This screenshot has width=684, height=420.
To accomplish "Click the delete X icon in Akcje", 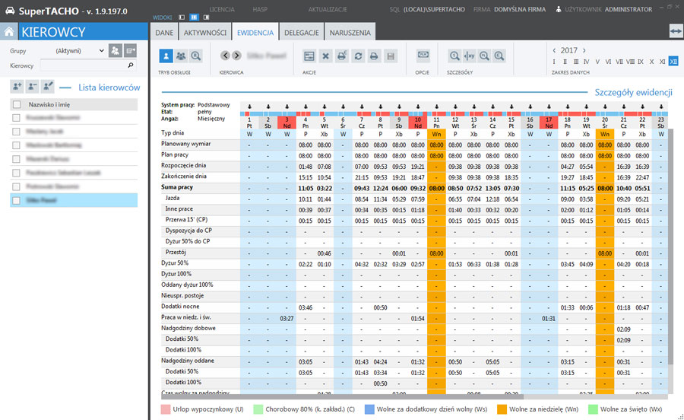I will 325,56.
